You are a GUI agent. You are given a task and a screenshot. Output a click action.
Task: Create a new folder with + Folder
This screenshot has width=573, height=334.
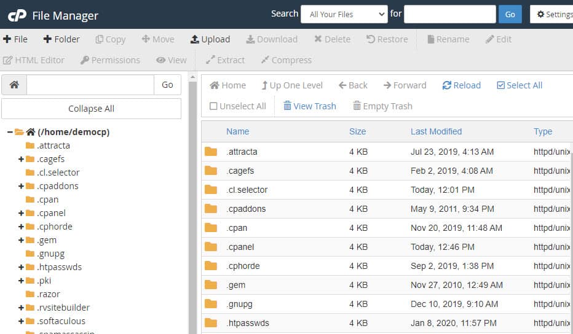(61, 39)
